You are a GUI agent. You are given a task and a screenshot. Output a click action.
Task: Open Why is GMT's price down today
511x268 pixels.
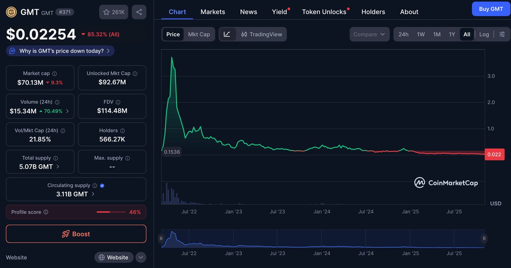[x=60, y=51]
